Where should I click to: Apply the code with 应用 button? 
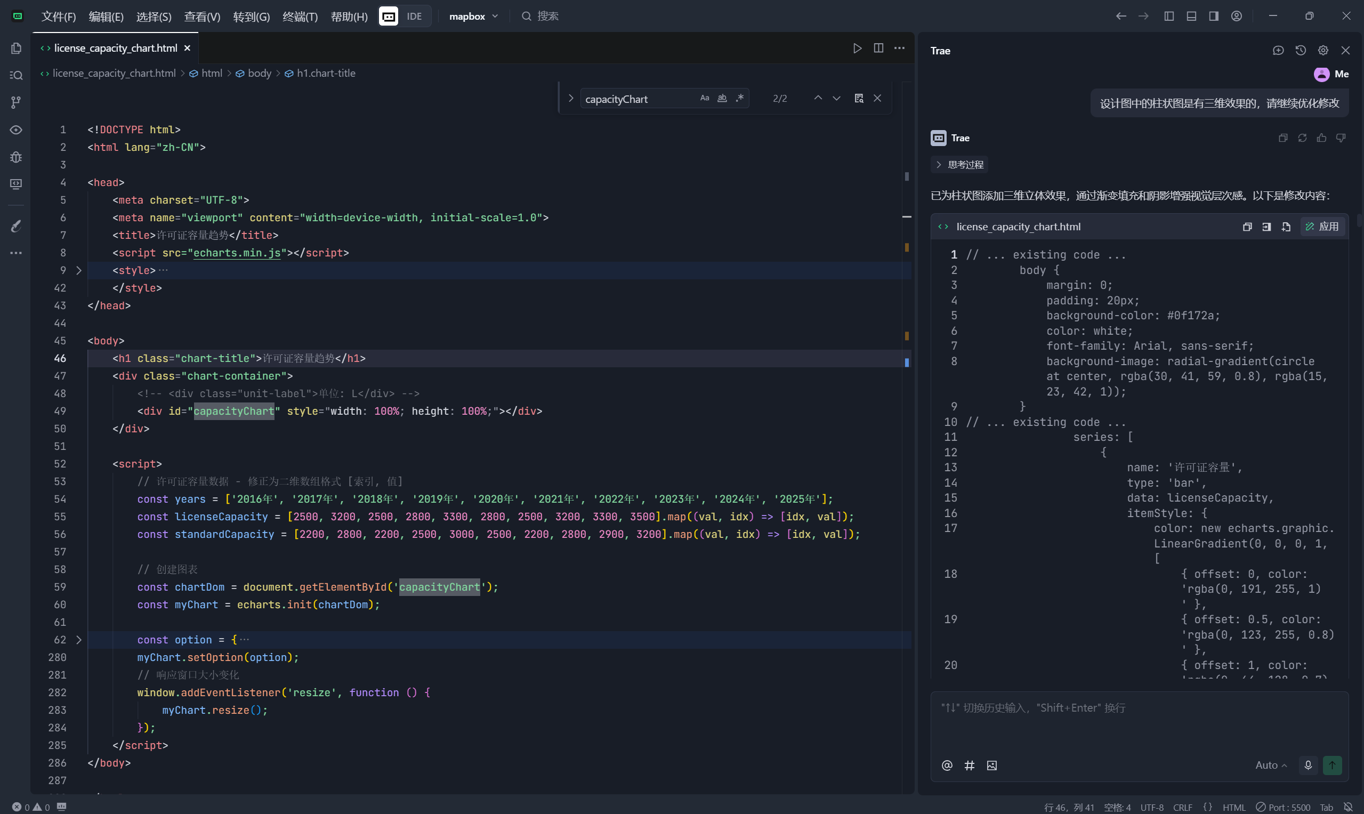(1322, 227)
